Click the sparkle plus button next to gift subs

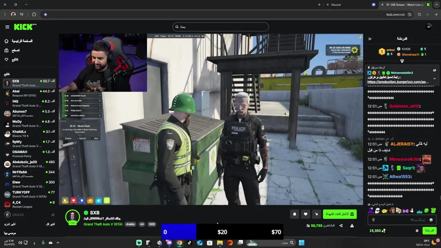coord(317,214)
